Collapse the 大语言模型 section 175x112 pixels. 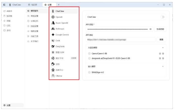[163, 48]
